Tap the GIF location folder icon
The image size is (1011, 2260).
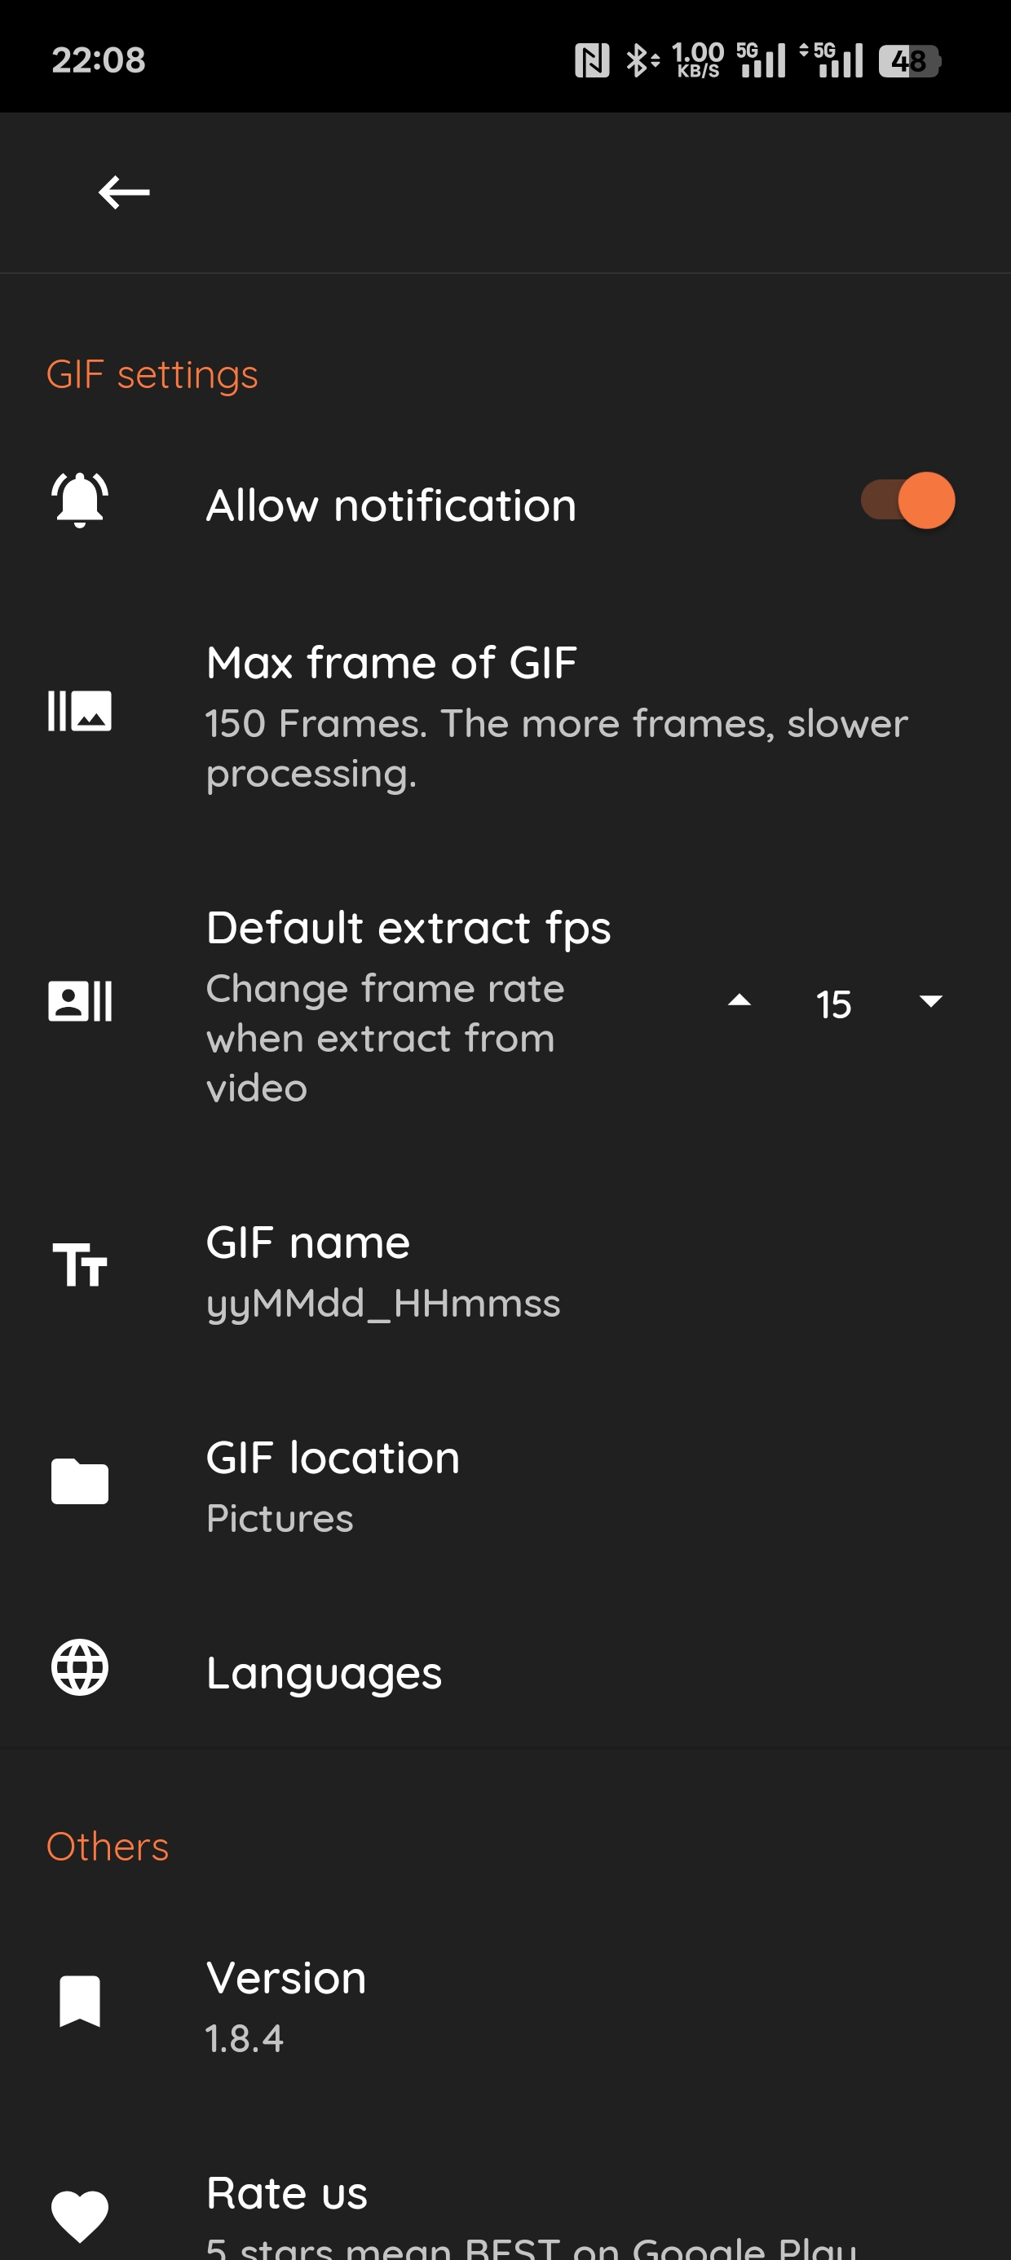(80, 1482)
